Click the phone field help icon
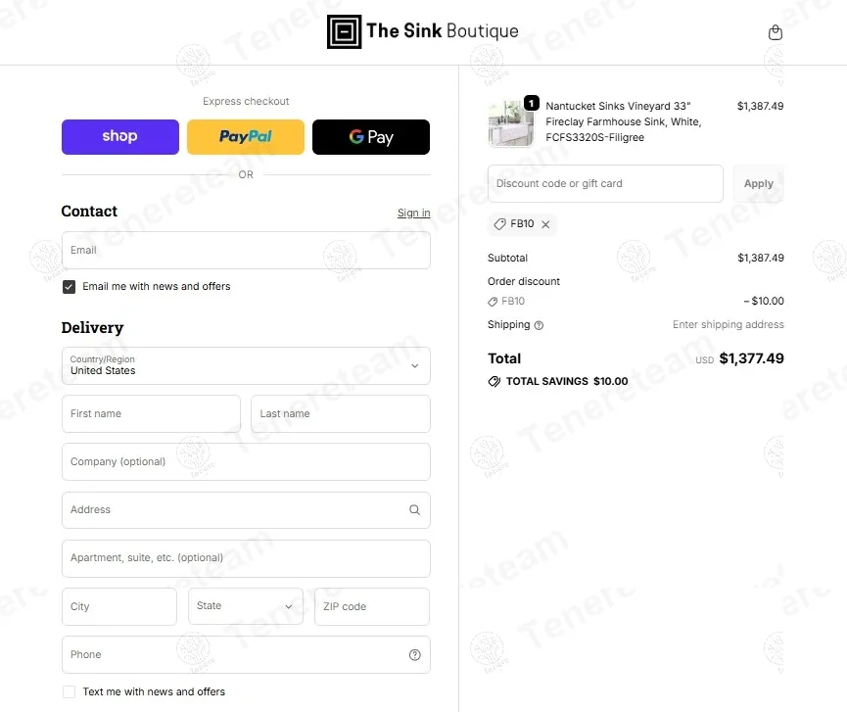Image resolution: width=847 pixels, height=712 pixels. [414, 655]
